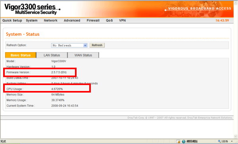Switch to the LAN Status tab
Screen dimensions: 238x144
click(52, 55)
